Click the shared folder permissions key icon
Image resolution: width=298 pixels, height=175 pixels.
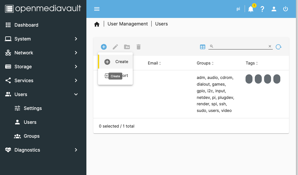coord(127,47)
